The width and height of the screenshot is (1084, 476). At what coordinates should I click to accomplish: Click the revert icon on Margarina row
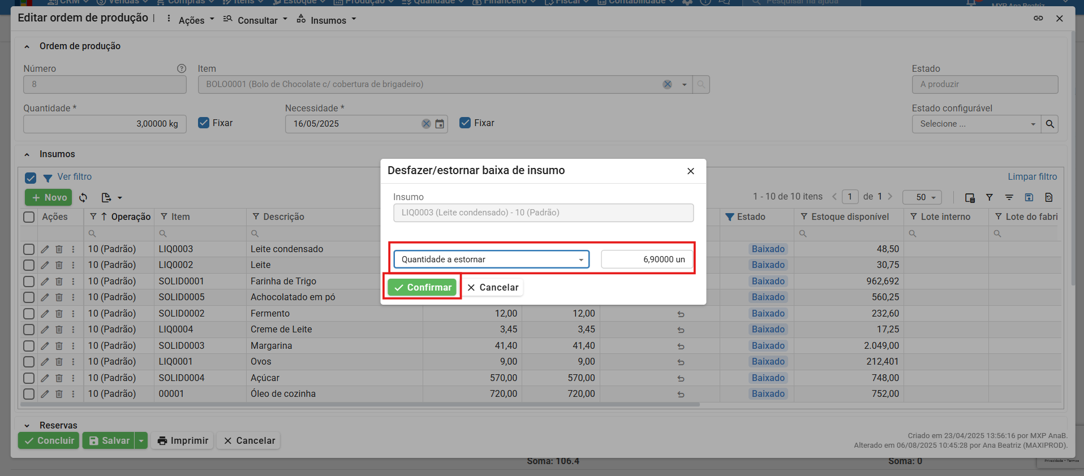[681, 346]
